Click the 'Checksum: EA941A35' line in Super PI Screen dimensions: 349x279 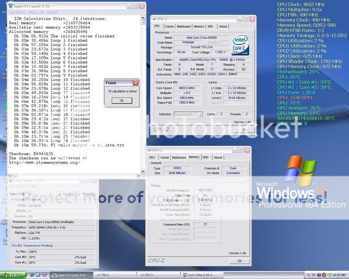31,154
